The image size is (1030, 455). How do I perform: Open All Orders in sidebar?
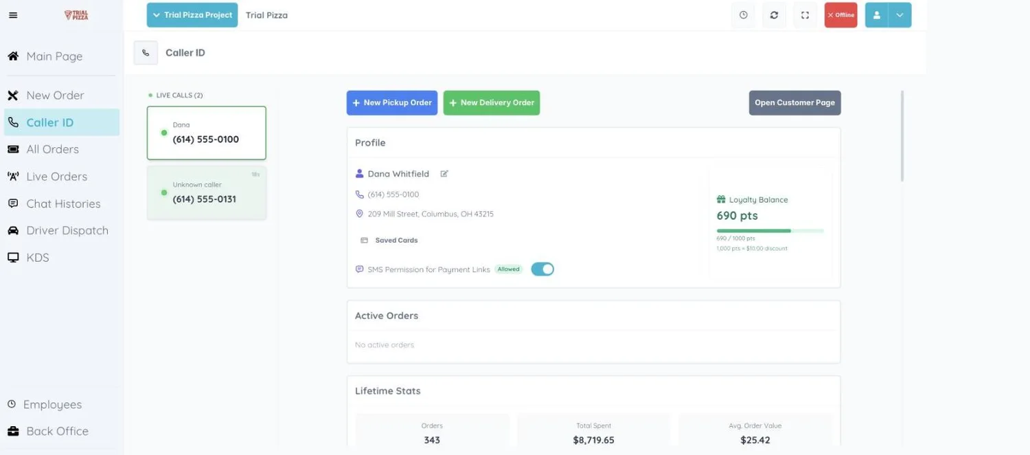coord(62,149)
